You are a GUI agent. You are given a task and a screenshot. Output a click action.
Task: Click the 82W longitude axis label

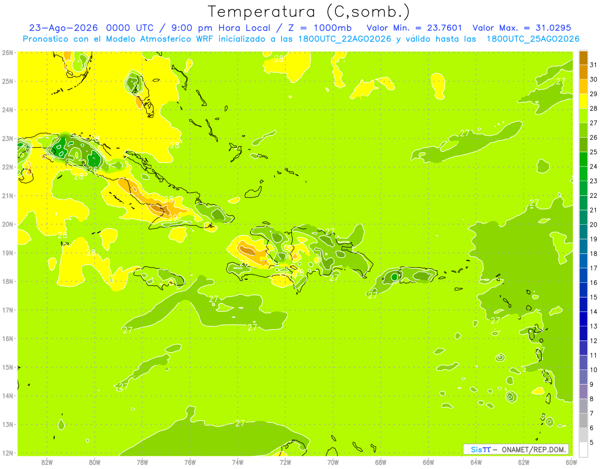pyautogui.click(x=47, y=461)
